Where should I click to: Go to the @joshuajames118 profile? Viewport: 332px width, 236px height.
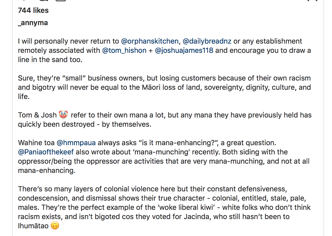pos(184,51)
